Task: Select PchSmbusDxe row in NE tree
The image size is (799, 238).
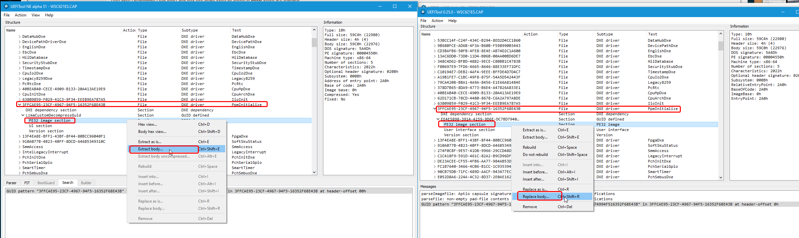Action: [x=158, y=173]
